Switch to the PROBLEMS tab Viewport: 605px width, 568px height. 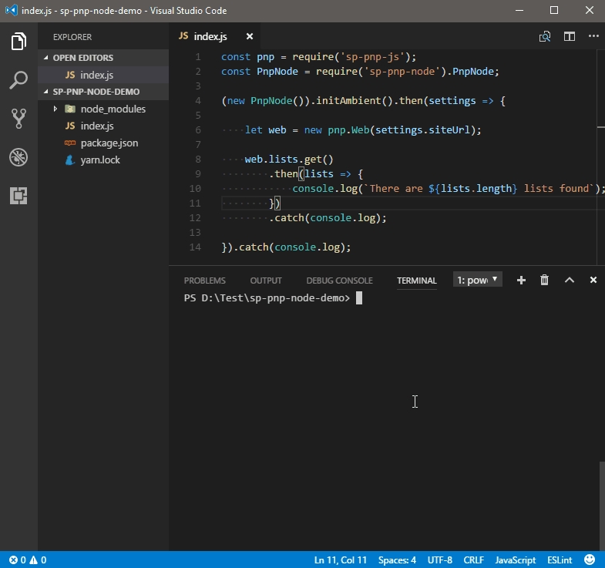[x=204, y=281]
